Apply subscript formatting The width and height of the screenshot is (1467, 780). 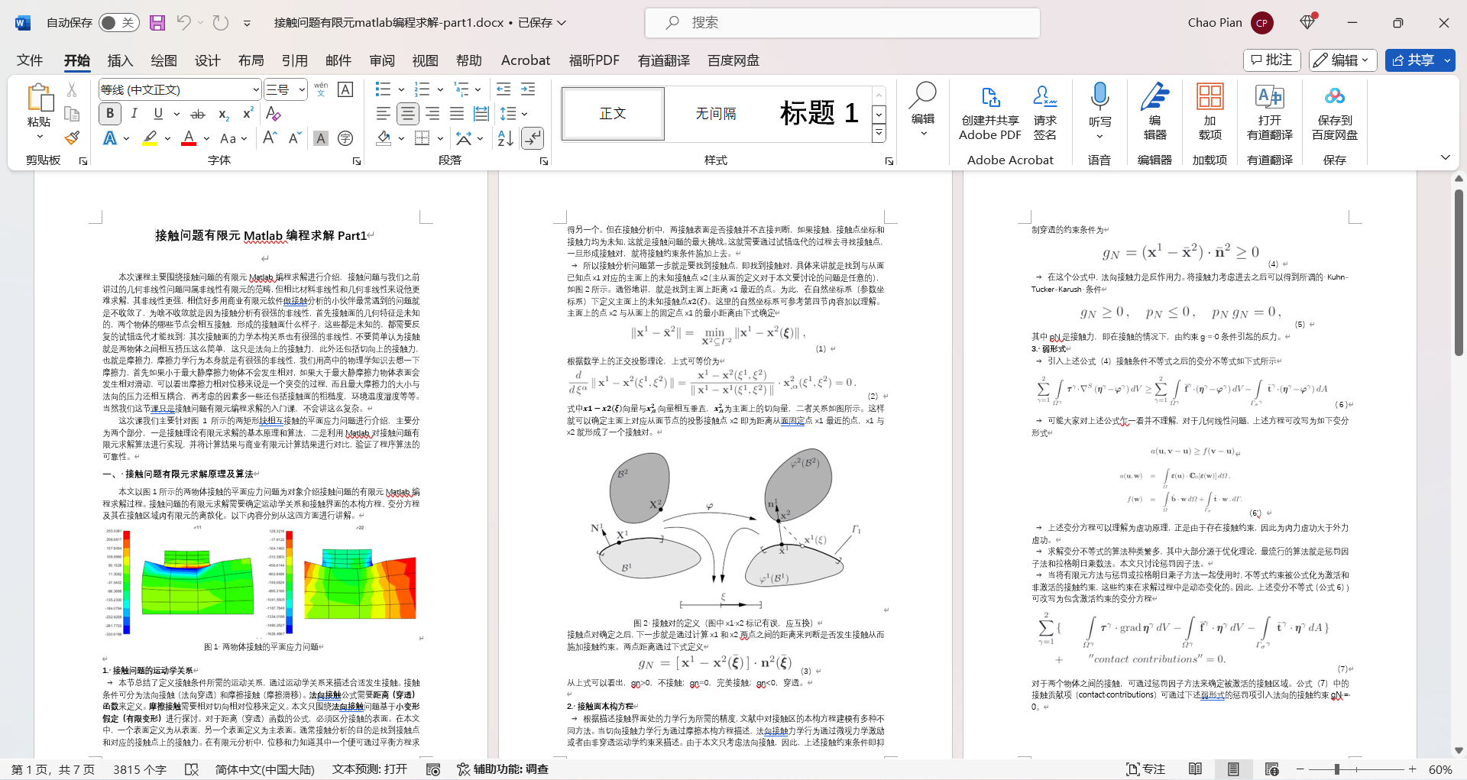[223, 114]
